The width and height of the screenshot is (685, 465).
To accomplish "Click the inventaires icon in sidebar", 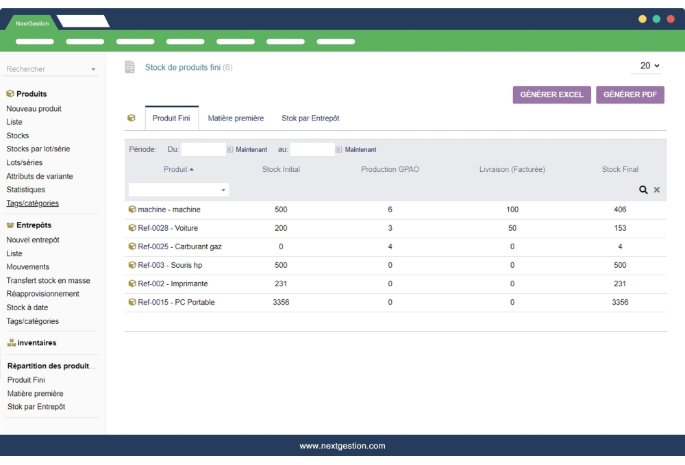I will tap(10, 342).
